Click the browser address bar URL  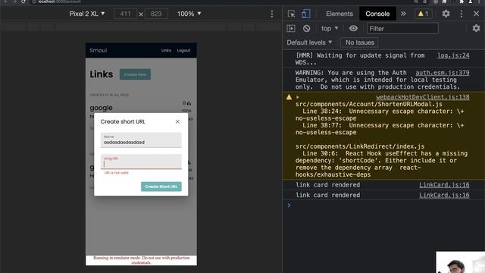[59, 2]
